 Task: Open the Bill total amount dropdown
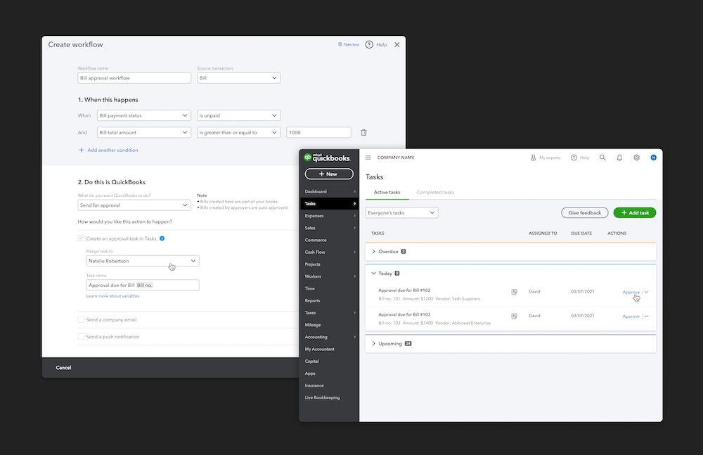point(144,132)
